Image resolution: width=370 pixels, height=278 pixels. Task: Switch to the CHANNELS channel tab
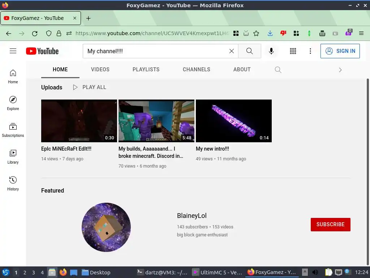(197, 69)
